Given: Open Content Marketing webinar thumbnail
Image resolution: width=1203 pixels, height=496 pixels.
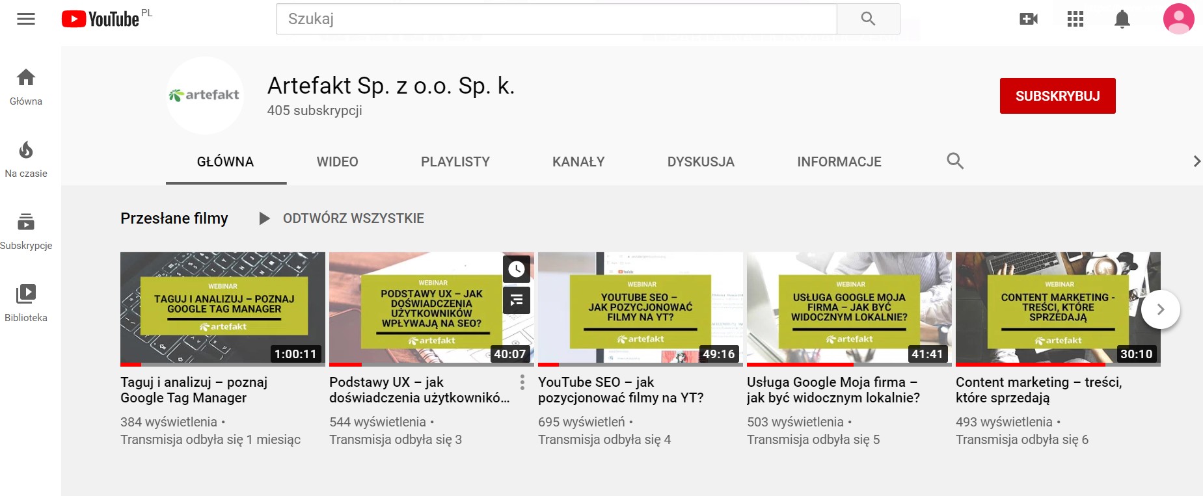Looking at the screenshot, I should [1058, 309].
